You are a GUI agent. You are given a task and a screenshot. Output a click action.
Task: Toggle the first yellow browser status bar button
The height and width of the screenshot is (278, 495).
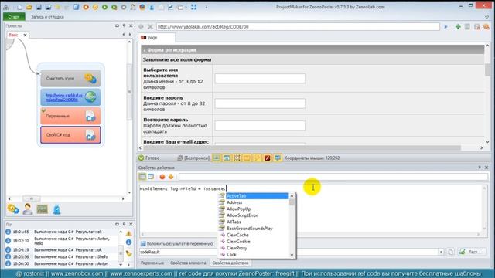(217, 158)
